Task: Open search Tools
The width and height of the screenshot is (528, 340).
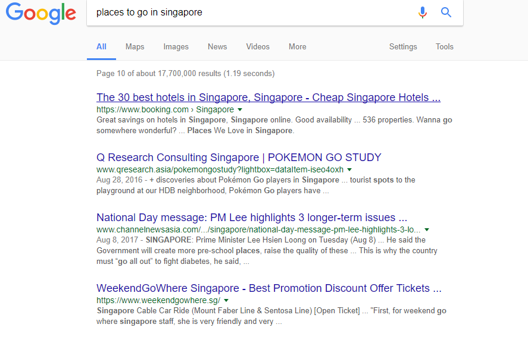Action: [445, 47]
